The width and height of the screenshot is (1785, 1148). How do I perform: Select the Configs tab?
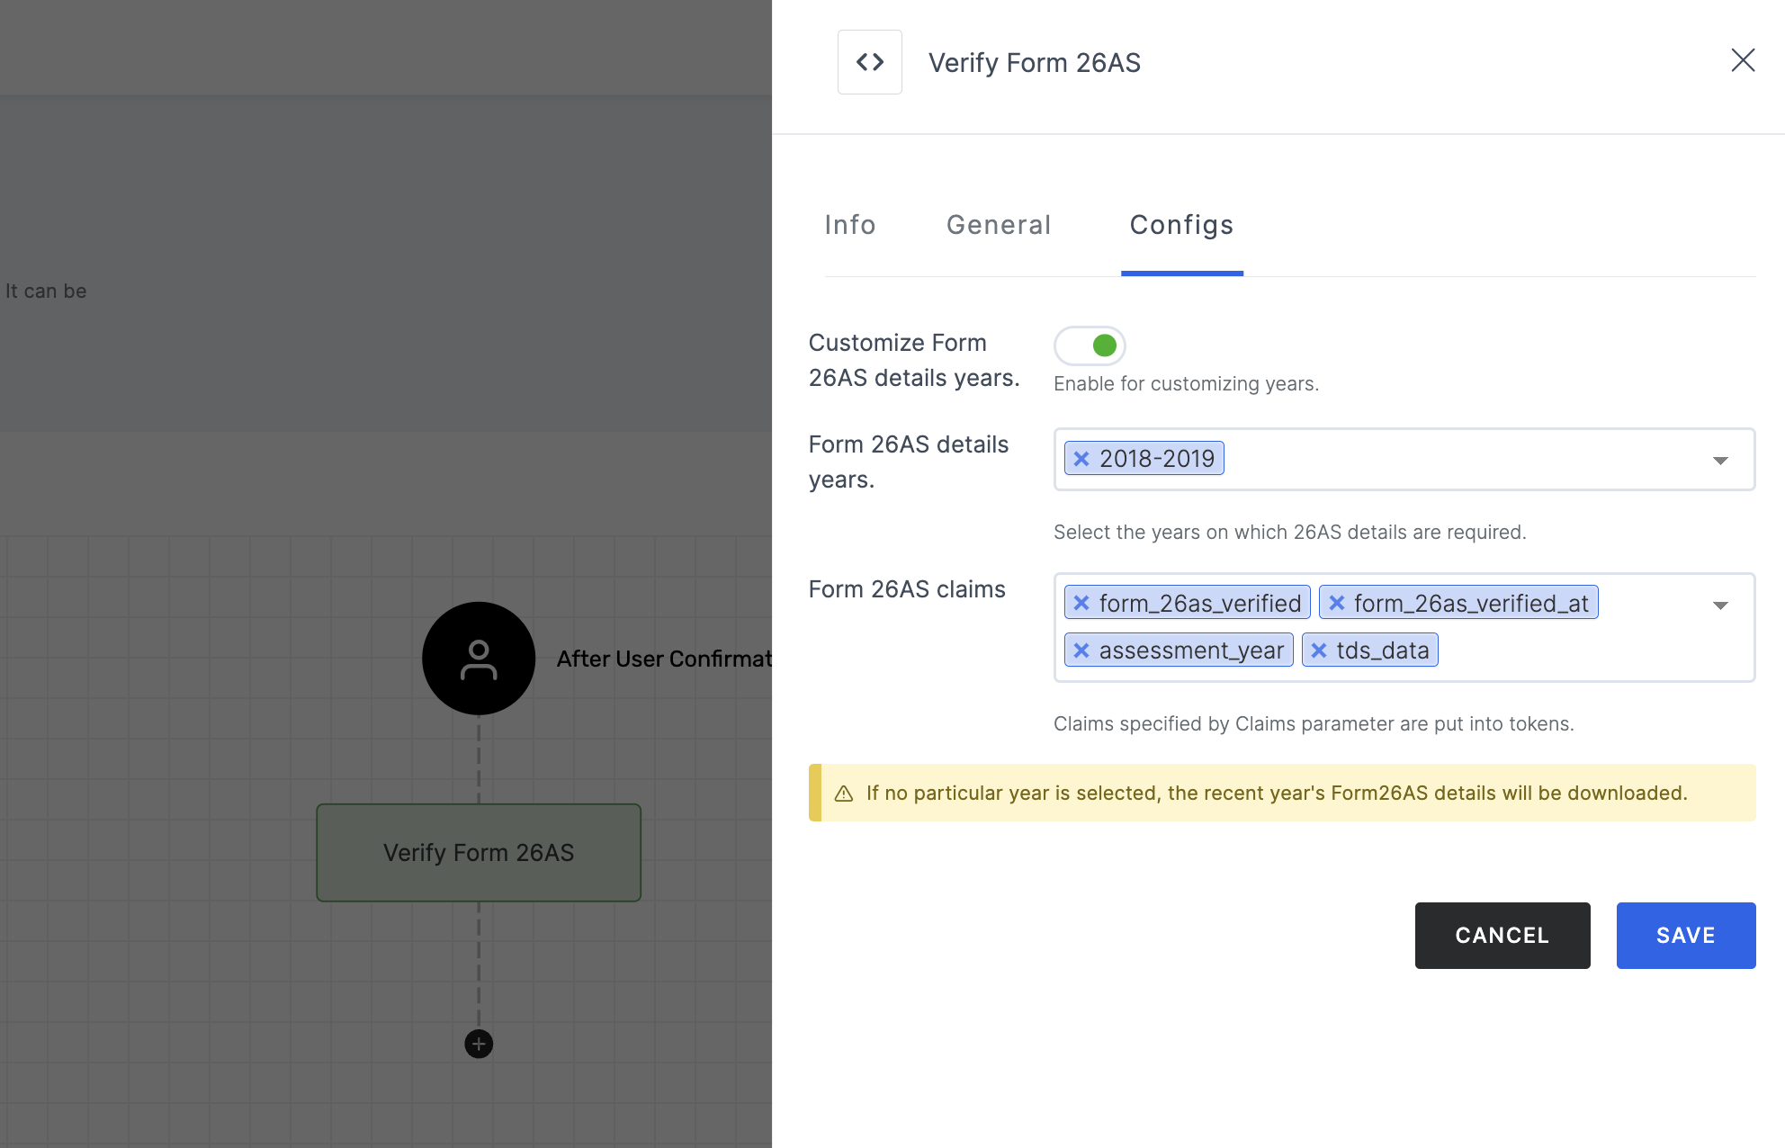[1181, 225]
